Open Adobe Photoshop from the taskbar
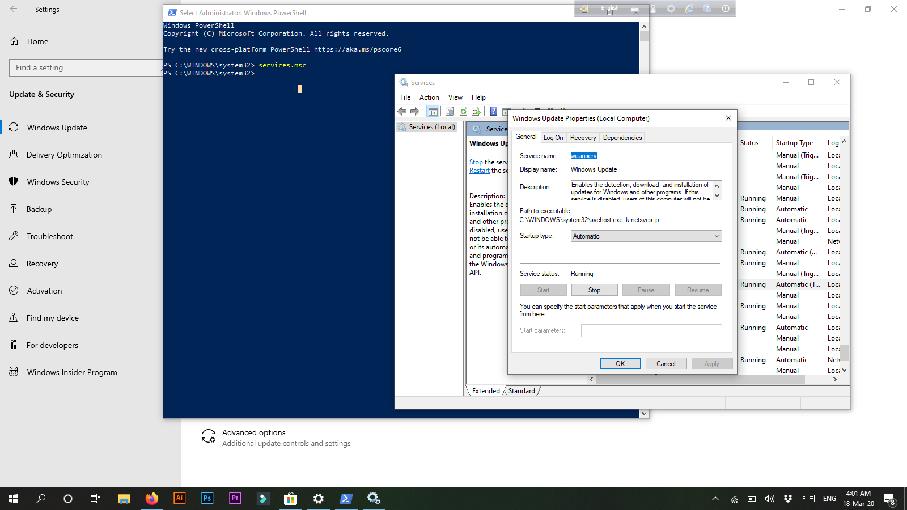This screenshot has width=907, height=510. pos(207,499)
